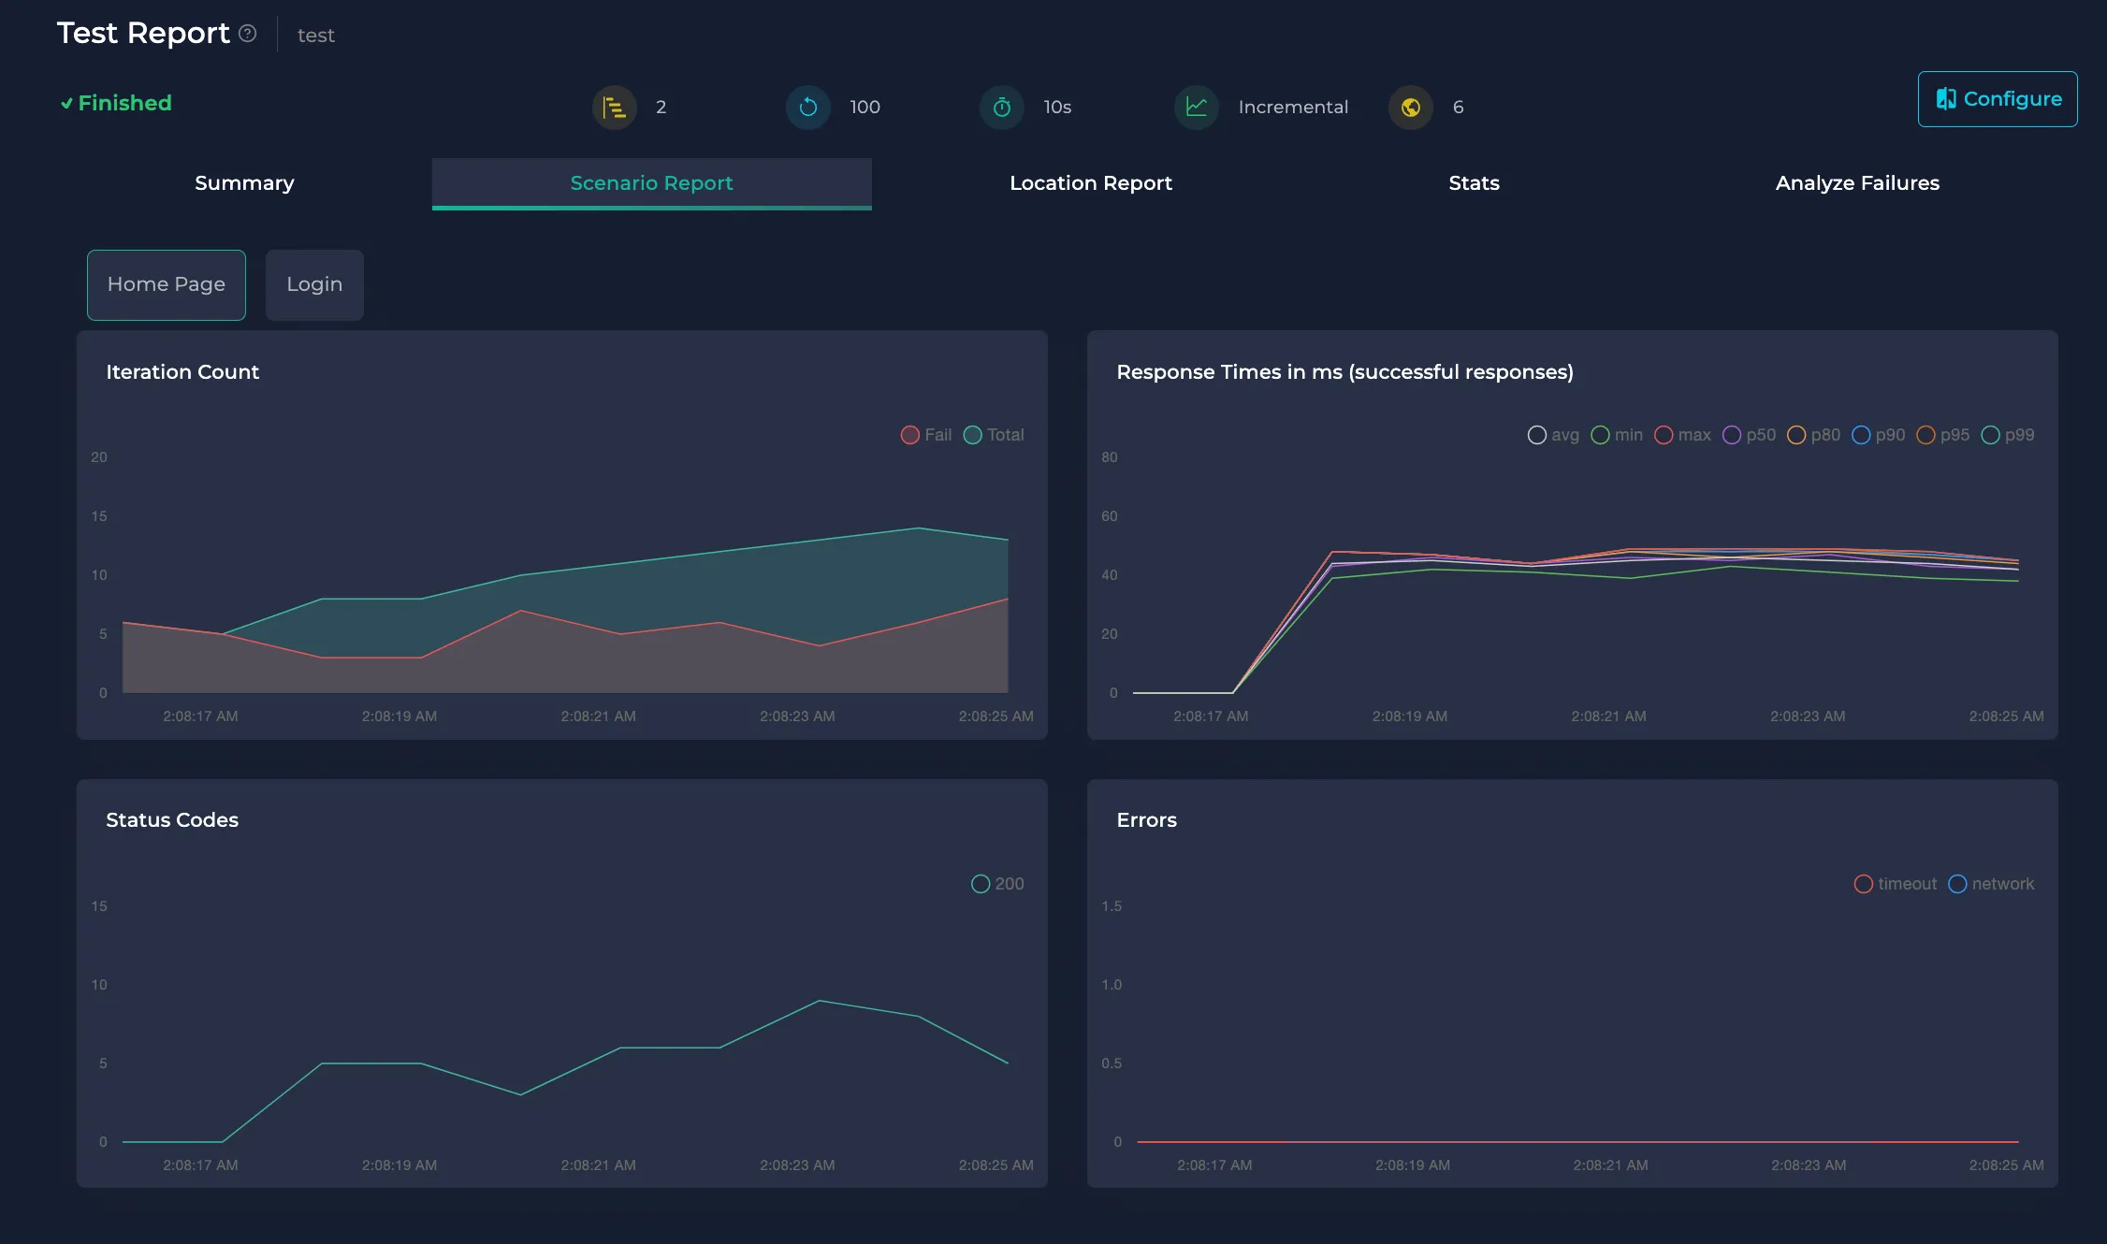Click the Status Codes chart title

[x=172, y=820]
